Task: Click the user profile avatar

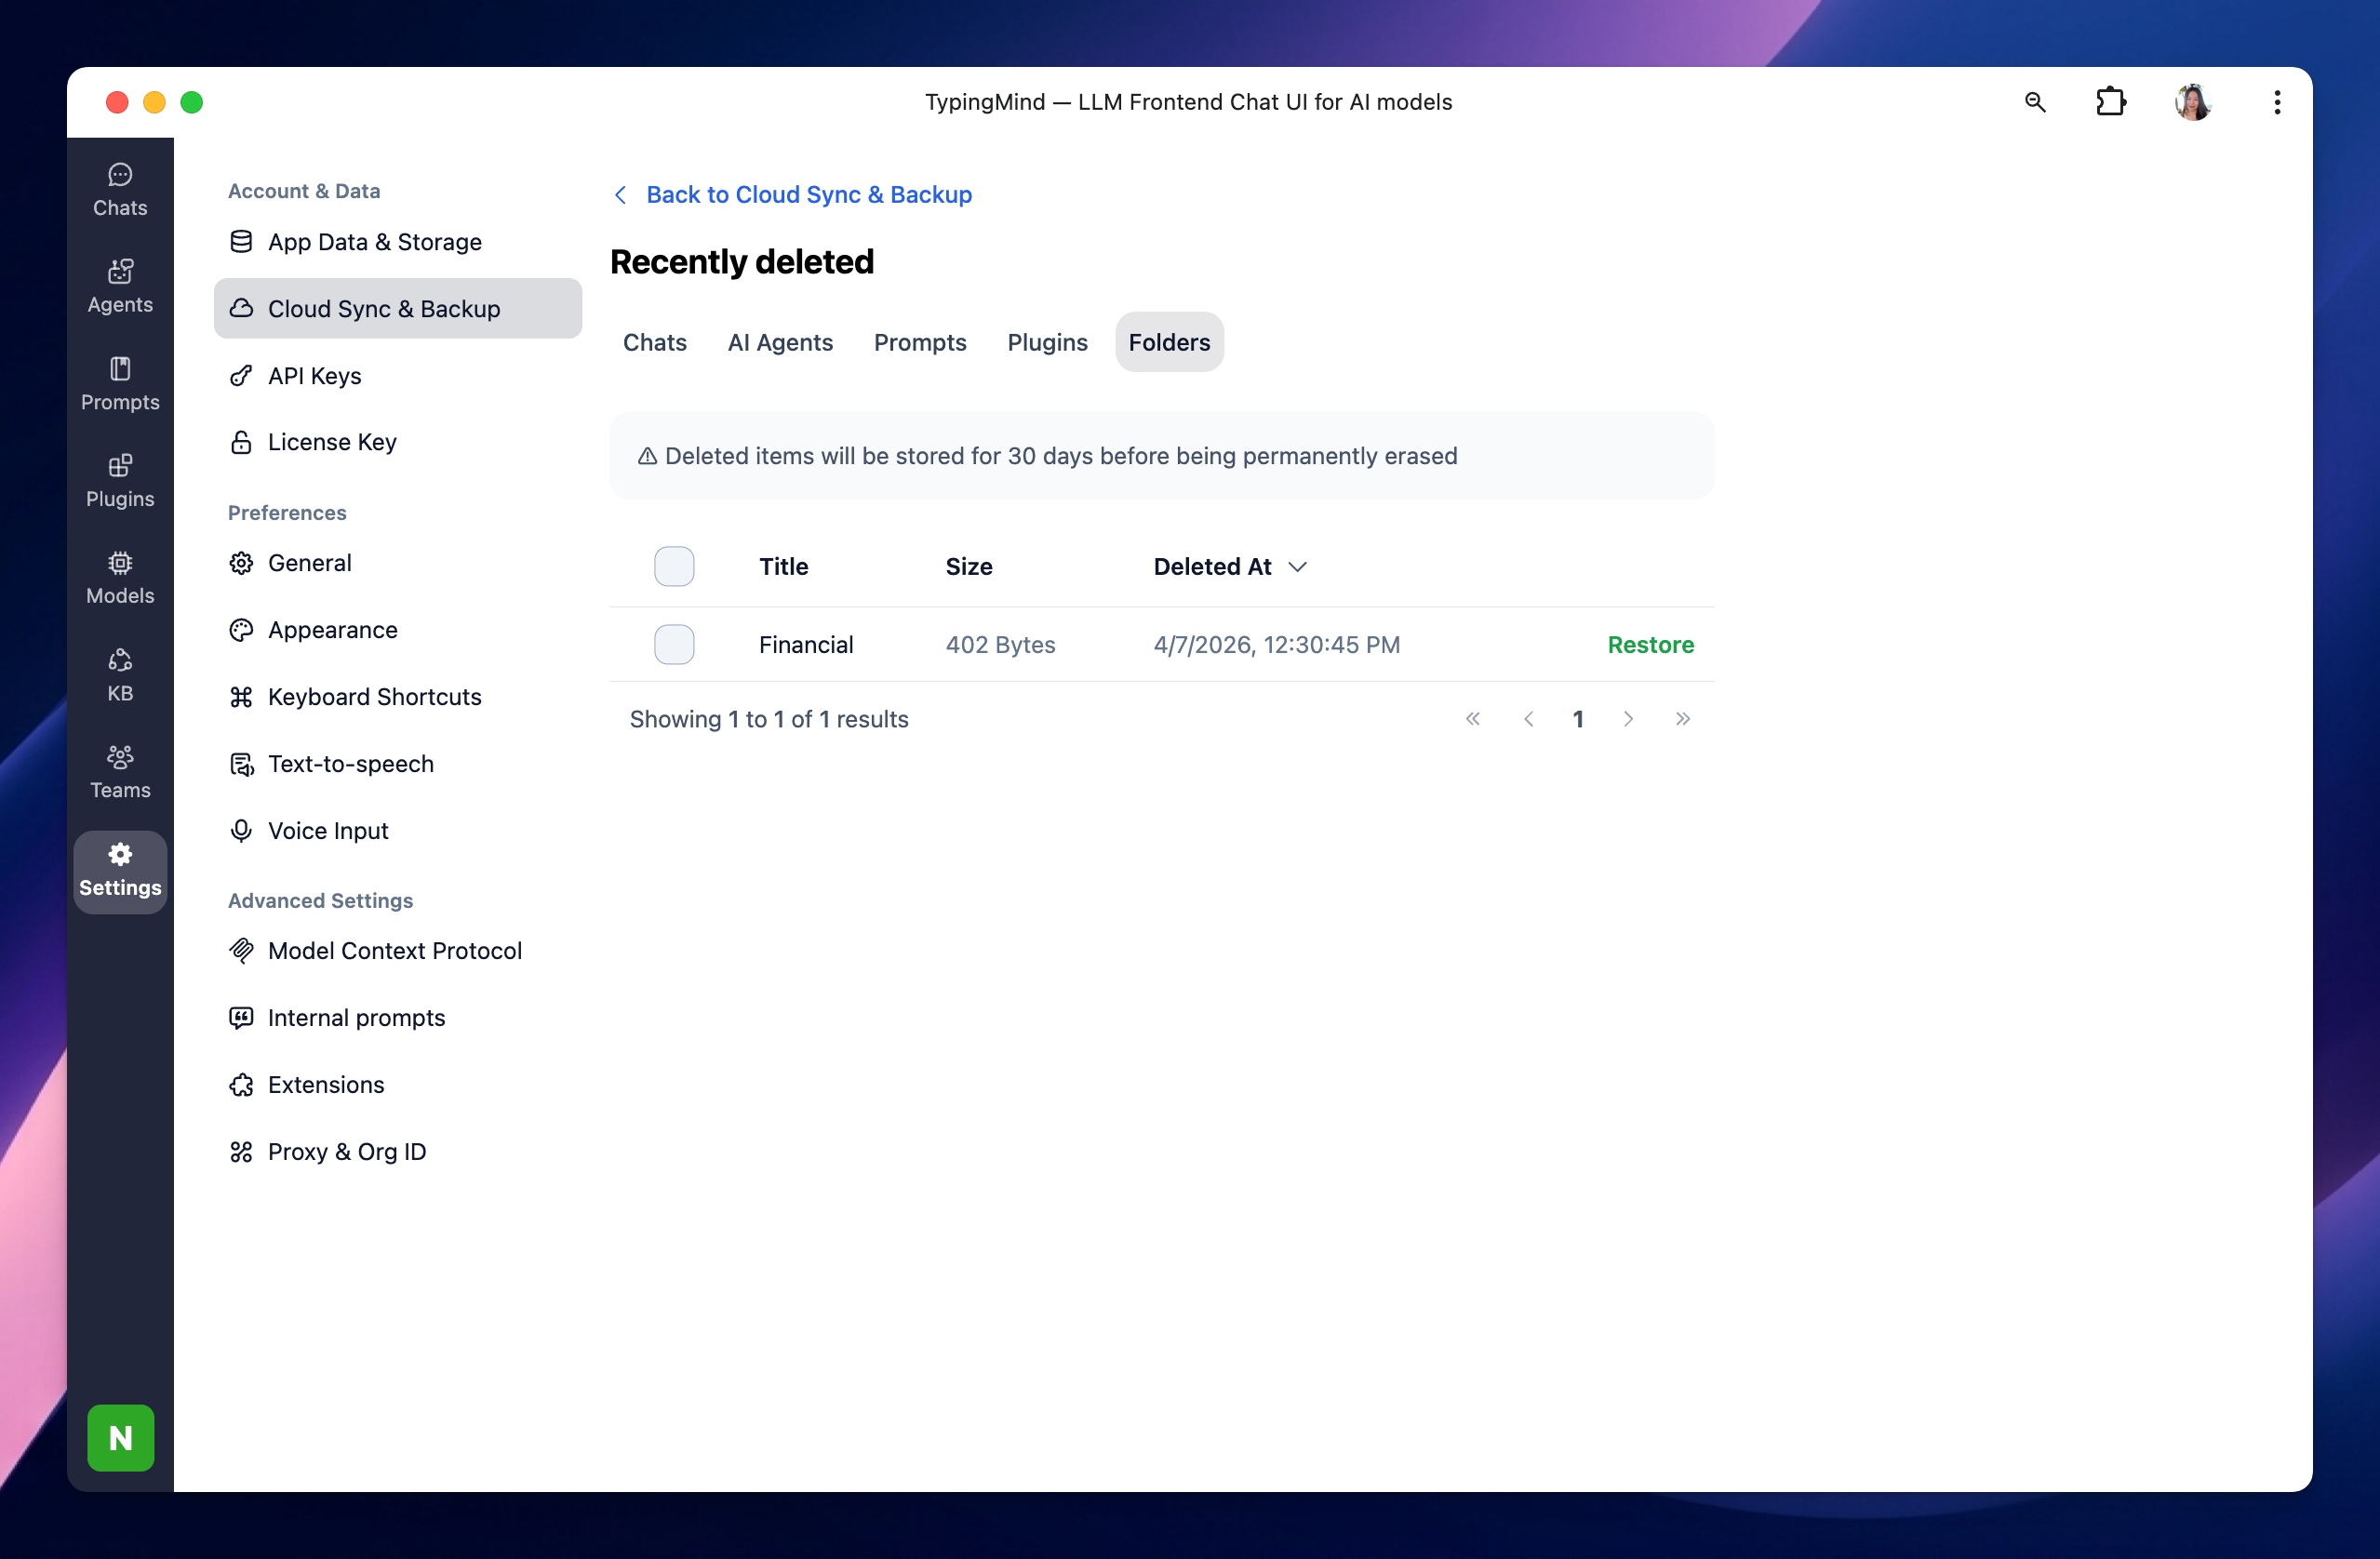Action: (2192, 102)
